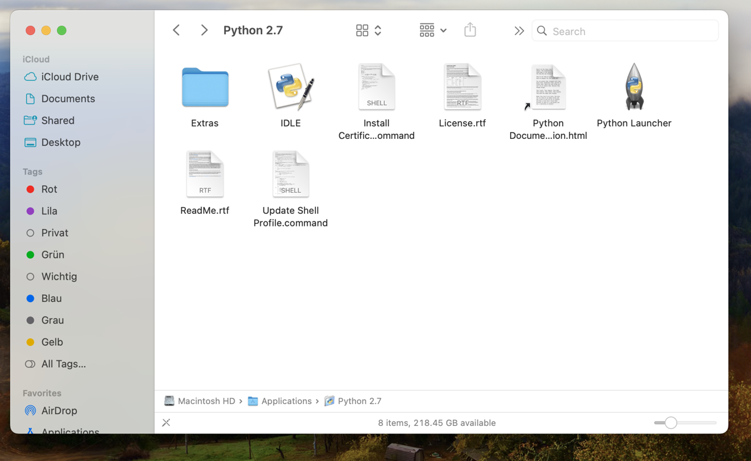Click the "Install Certific...ommand" file name
Screen dimensions: 751x461
(x=377, y=129)
